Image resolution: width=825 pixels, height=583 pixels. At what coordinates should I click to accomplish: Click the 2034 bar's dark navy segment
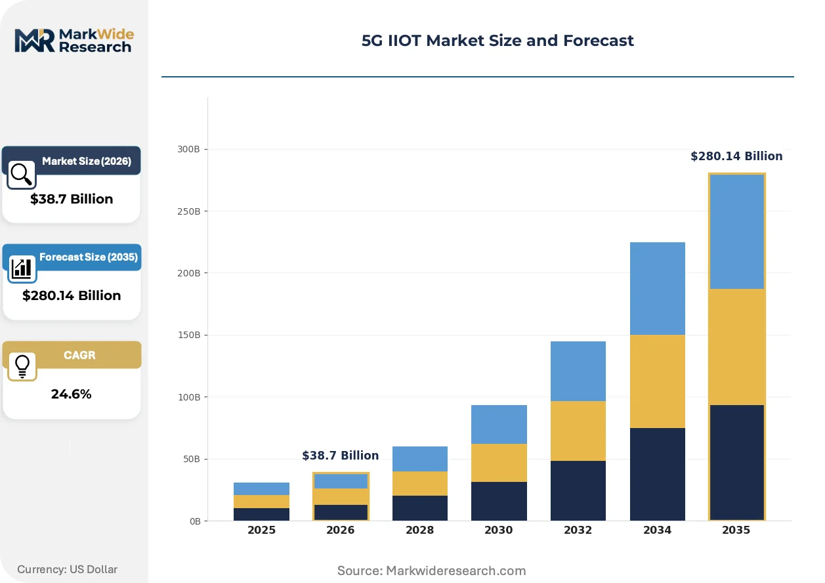click(x=658, y=475)
